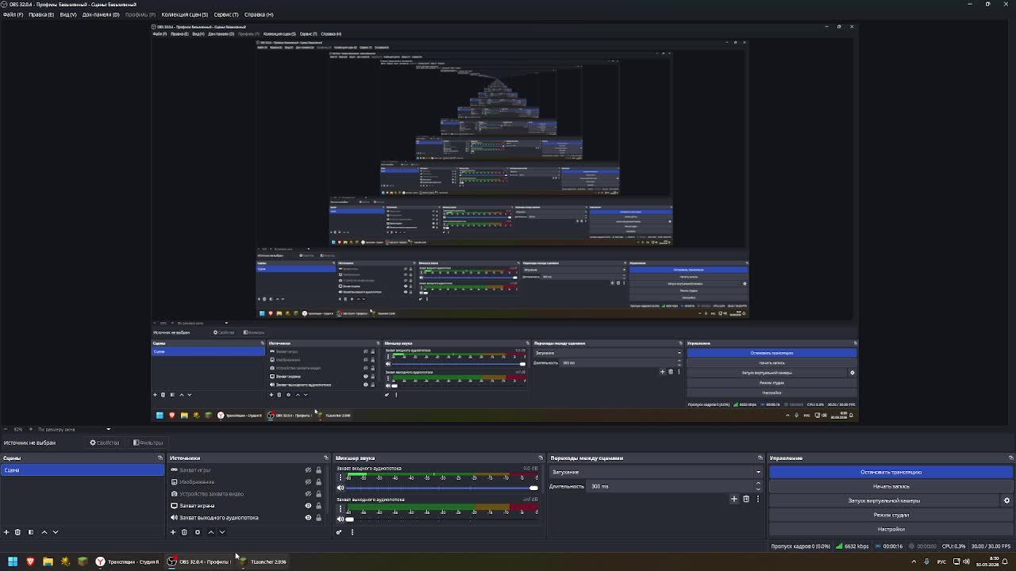The width and height of the screenshot is (1016, 571).
Task: Move the source down in Источники list
Action: click(222, 532)
